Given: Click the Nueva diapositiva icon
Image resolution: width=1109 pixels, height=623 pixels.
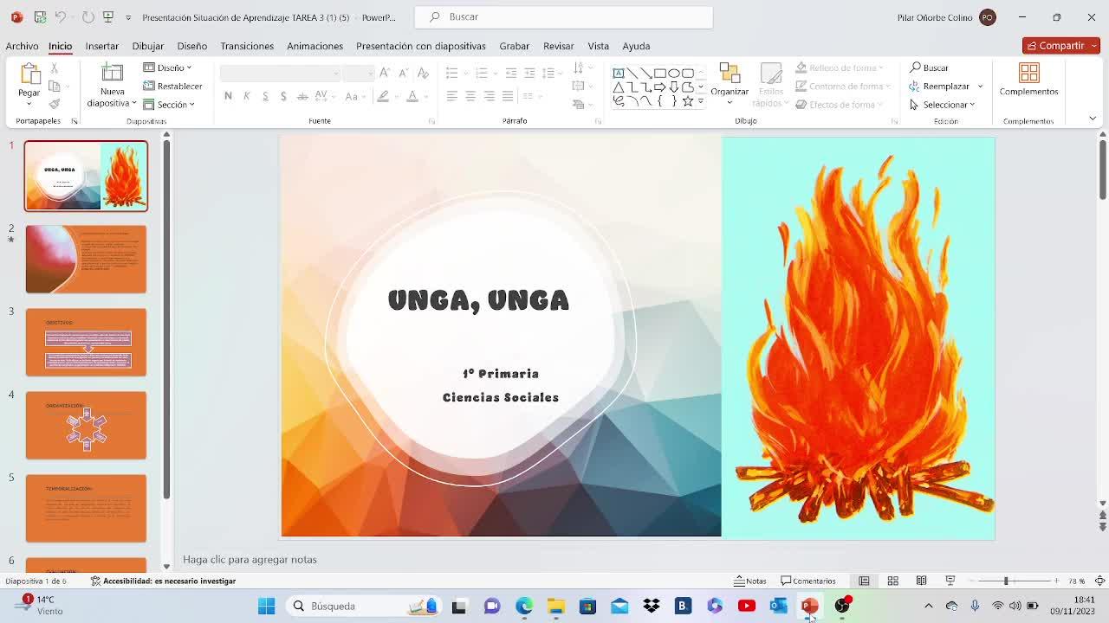Looking at the screenshot, I should point(112,75).
